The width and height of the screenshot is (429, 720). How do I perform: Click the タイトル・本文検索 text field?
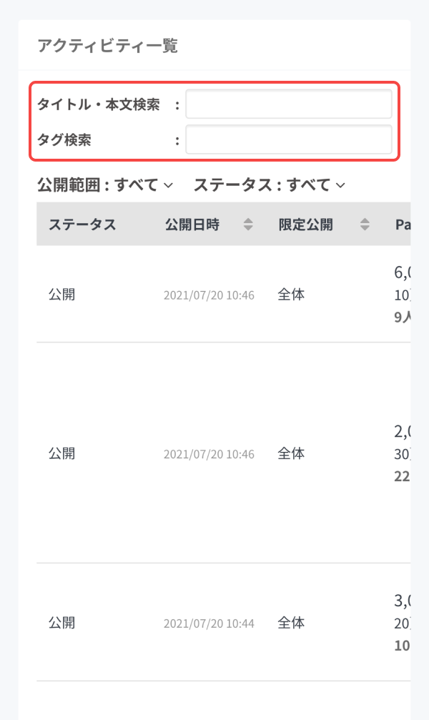click(x=288, y=104)
